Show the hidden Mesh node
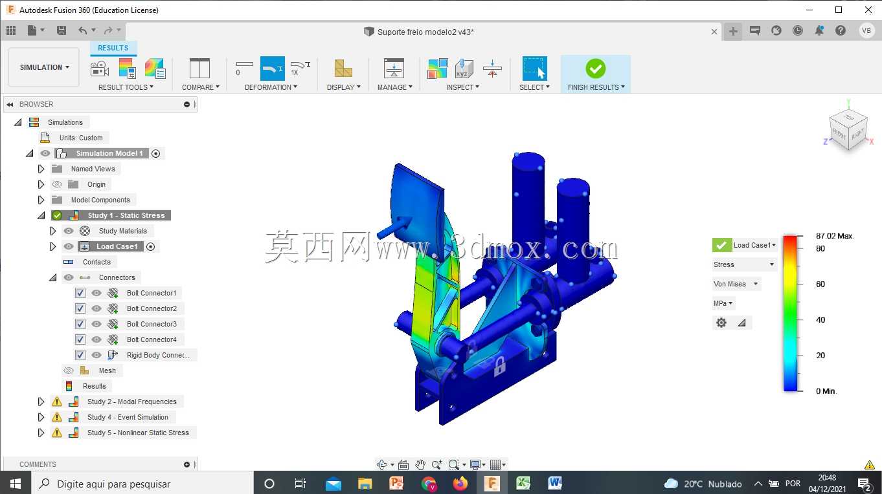 (x=69, y=370)
